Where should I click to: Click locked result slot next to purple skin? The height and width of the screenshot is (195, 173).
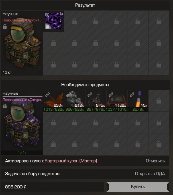74,21
